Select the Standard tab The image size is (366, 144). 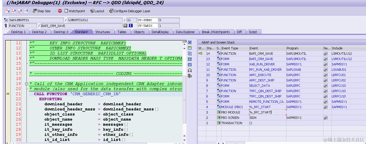(x=81, y=32)
